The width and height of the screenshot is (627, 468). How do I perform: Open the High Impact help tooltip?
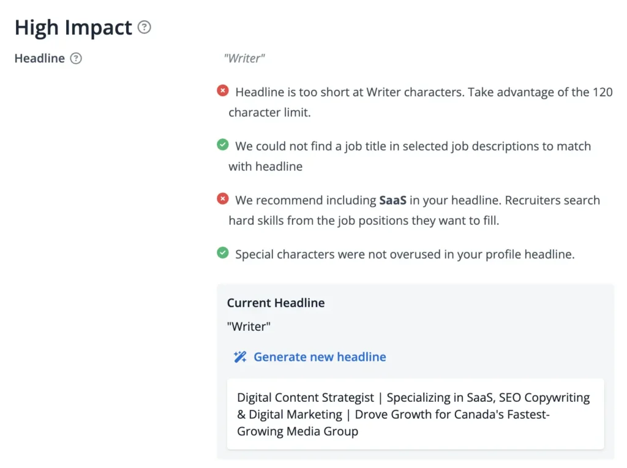pos(143,27)
